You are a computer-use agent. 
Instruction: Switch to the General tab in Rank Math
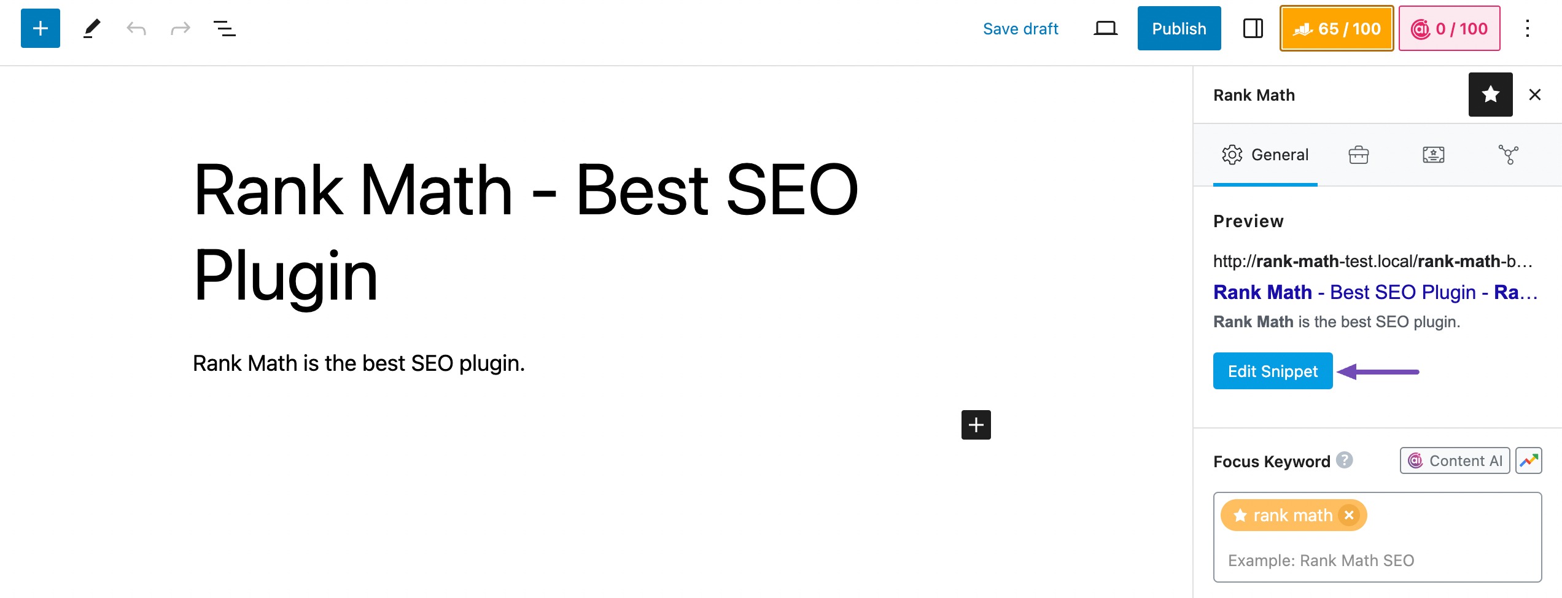pyautogui.click(x=1265, y=155)
